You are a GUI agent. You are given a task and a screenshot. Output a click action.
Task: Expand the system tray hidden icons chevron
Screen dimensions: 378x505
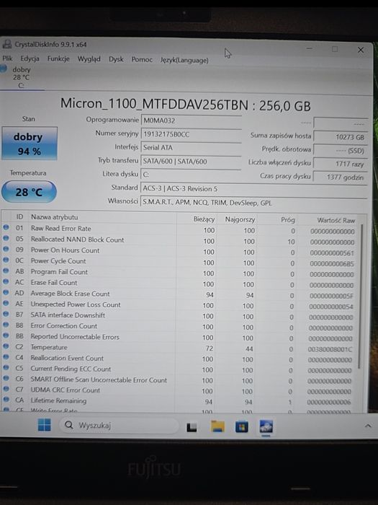(368, 426)
